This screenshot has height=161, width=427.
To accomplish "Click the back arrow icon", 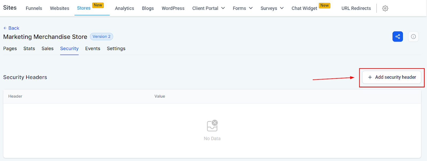I will 5,28.
